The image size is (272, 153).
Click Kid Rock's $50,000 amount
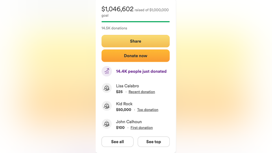click(123, 110)
